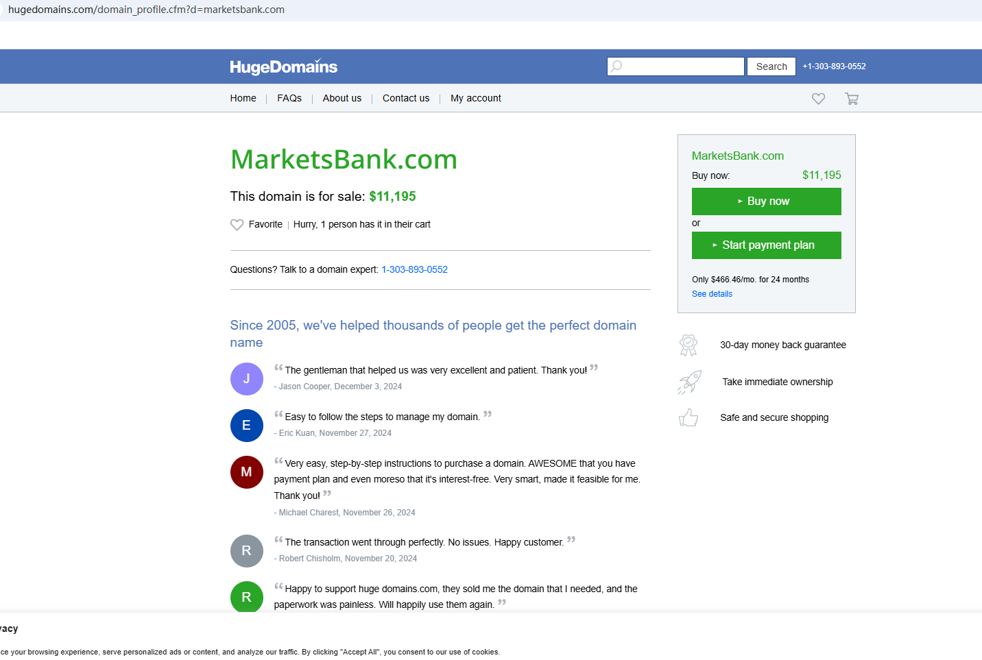Open My account menu item
Viewport: 982px width, 660px height.
click(476, 98)
